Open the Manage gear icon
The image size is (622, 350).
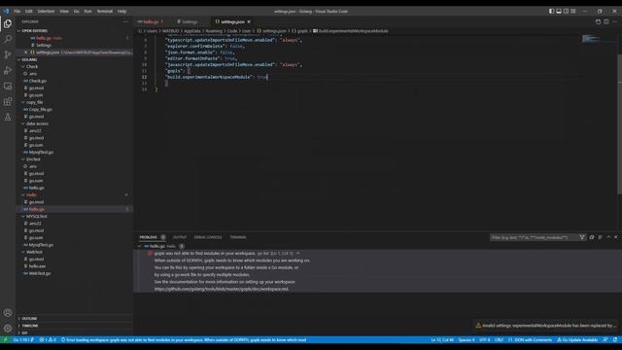pyautogui.click(x=8, y=329)
